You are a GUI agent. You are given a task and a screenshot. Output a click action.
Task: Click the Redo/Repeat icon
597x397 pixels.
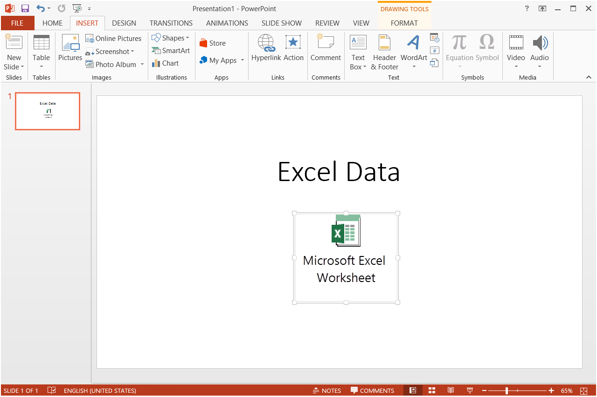point(62,8)
